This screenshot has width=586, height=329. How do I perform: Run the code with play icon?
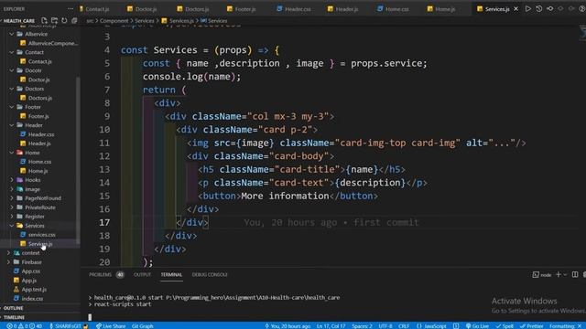coord(527,8)
